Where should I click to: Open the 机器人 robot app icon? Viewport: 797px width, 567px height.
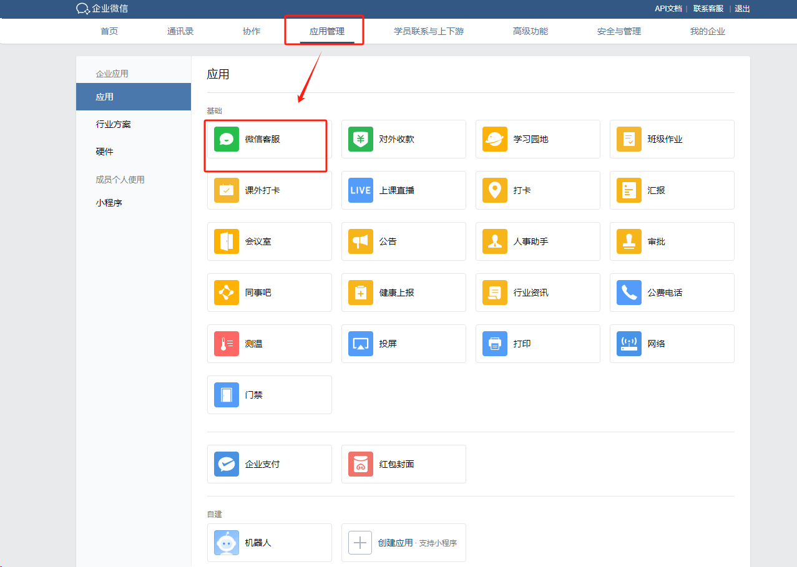click(227, 543)
